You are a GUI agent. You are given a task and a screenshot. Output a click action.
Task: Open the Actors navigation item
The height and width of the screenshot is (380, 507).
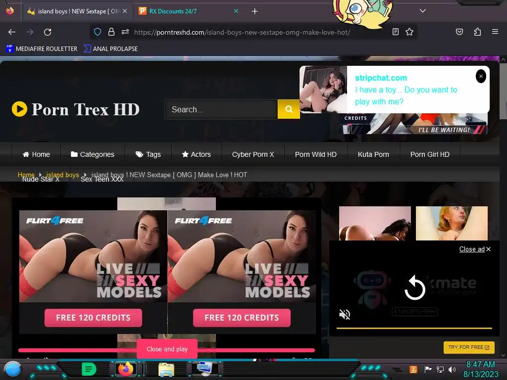[x=196, y=154]
